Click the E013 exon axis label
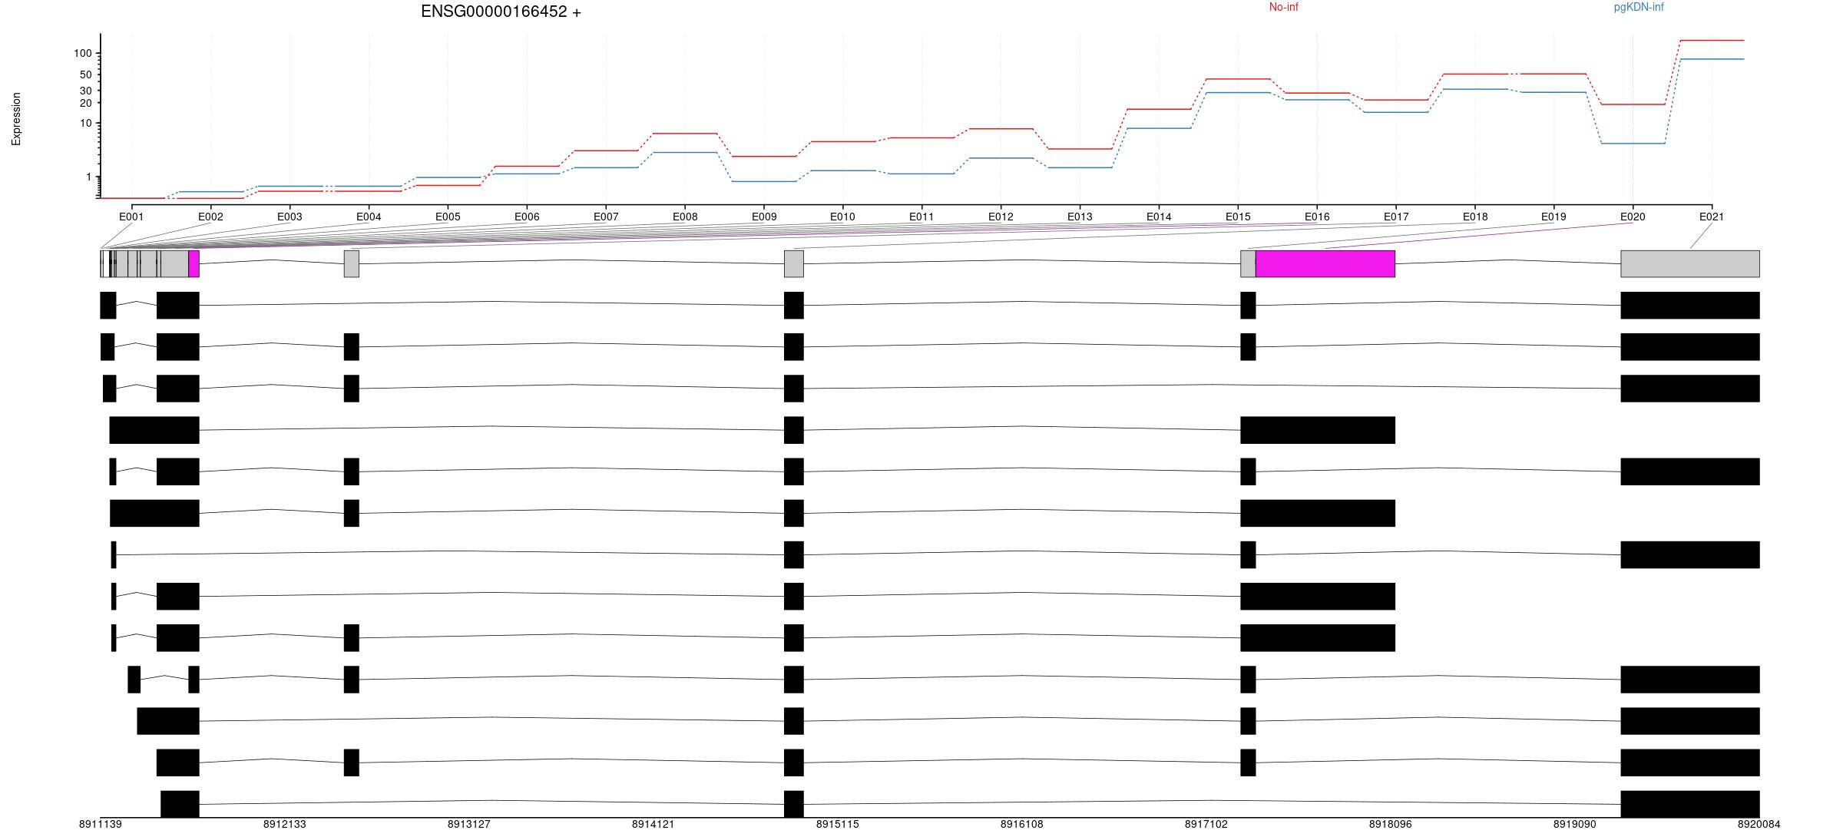The height and width of the screenshot is (837, 1843). point(1080,217)
